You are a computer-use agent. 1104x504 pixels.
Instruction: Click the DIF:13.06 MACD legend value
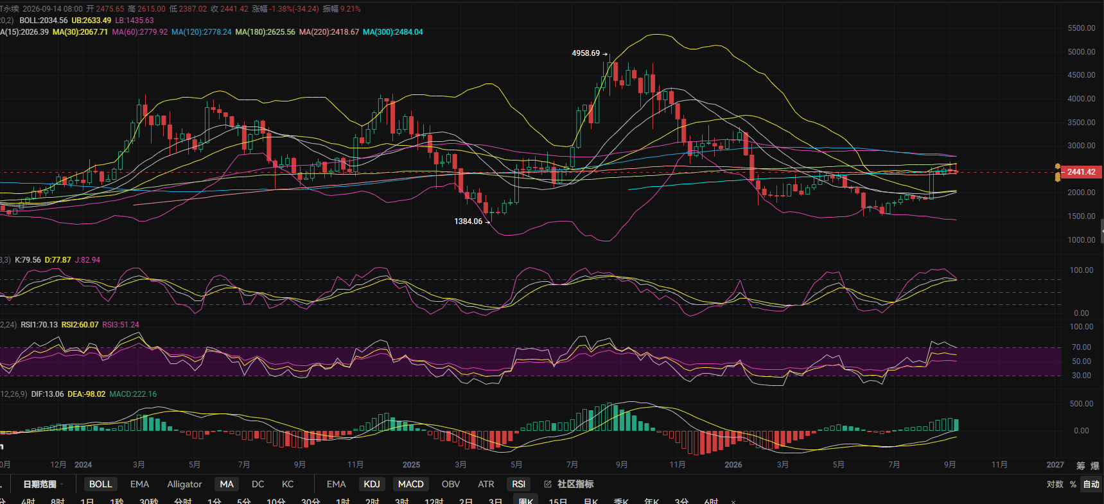point(48,394)
